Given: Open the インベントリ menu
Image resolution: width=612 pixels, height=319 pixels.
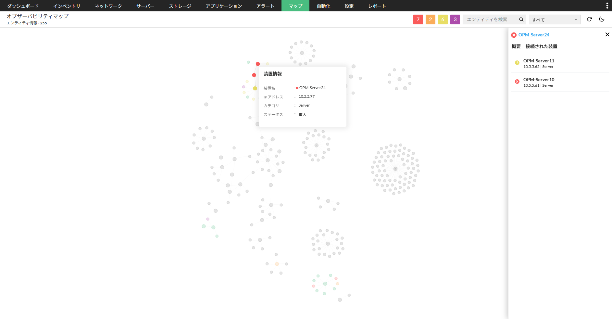Looking at the screenshot, I should tap(67, 6).
